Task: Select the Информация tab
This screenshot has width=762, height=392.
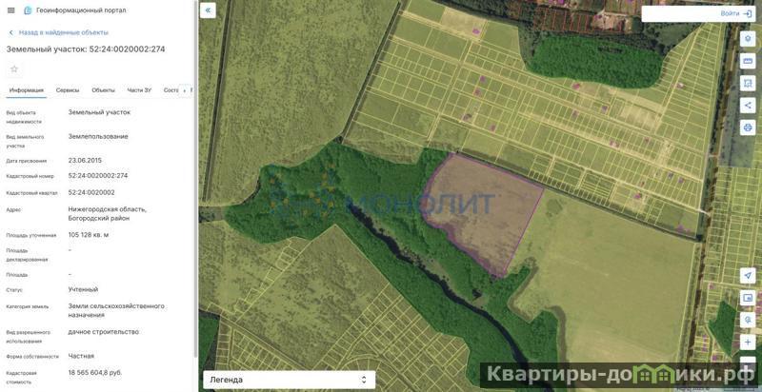Action: coord(27,90)
